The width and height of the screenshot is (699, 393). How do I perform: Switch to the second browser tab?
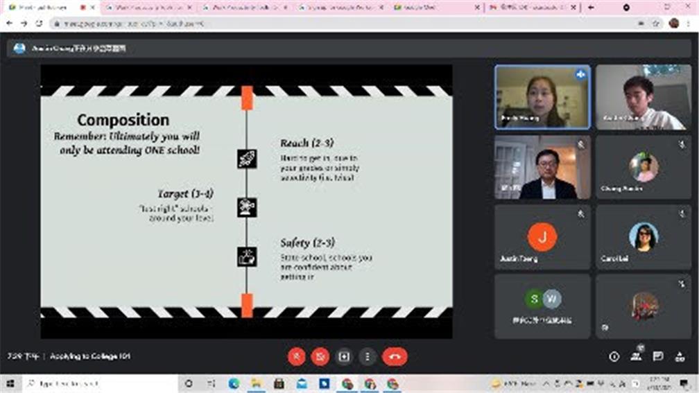pyautogui.click(x=146, y=7)
